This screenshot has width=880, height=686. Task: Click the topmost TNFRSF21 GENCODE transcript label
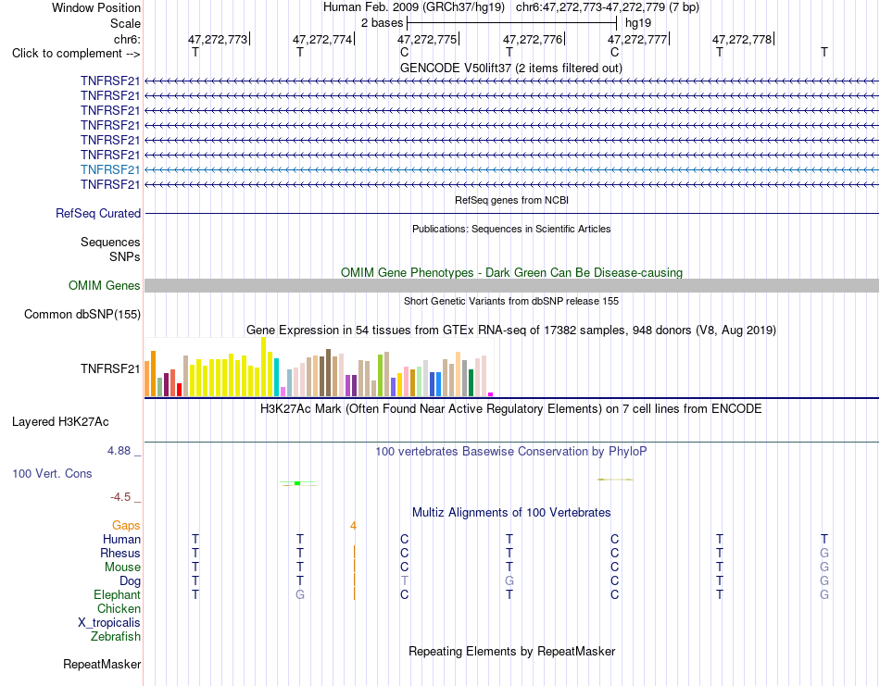coord(110,81)
